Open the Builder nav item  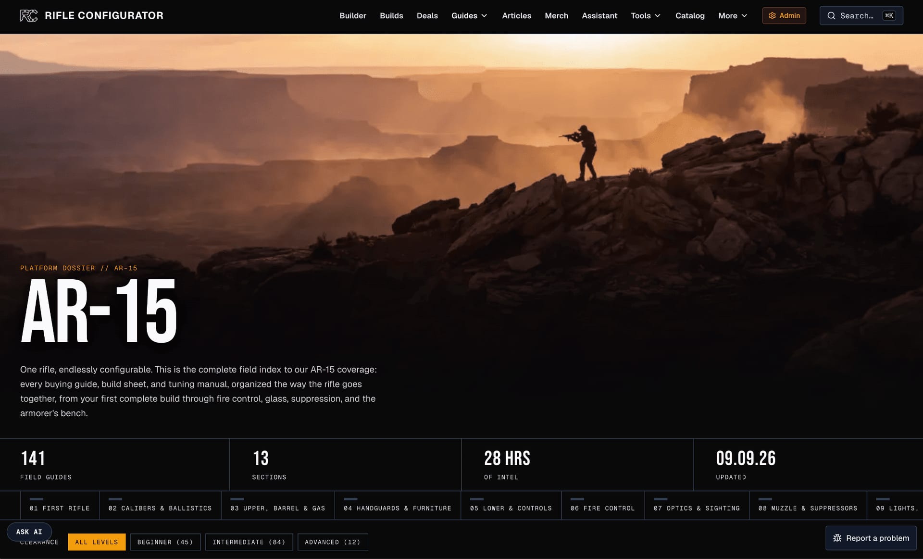(353, 16)
